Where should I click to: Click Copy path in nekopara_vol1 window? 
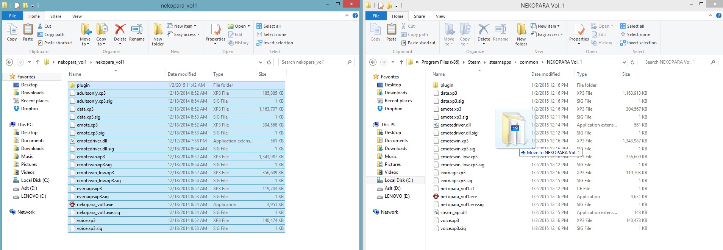[x=51, y=34]
